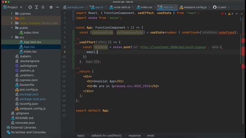
Task: Collapse the src folder arrow
Action: click(x=12, y=37)
